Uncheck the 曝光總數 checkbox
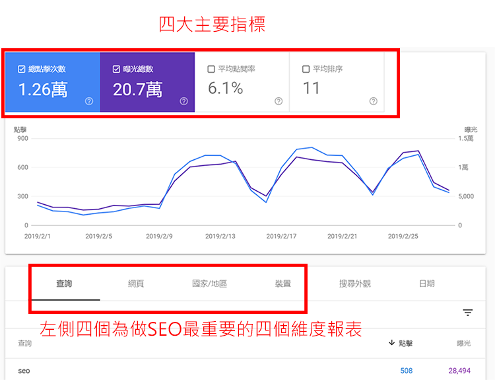Screen dimensions: 495x380 click(116, 69)
